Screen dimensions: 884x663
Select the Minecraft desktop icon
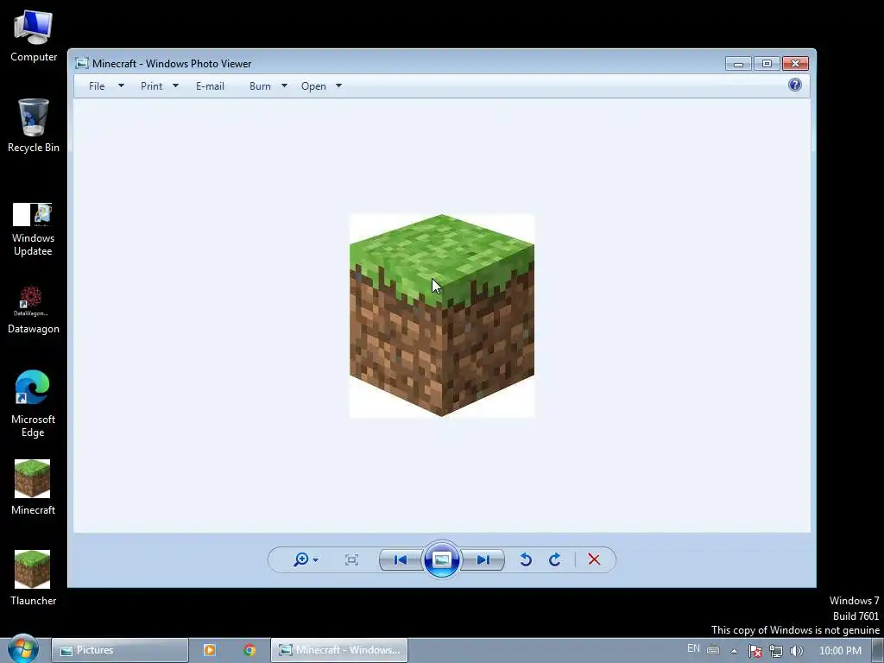click(x=34, y=487)
